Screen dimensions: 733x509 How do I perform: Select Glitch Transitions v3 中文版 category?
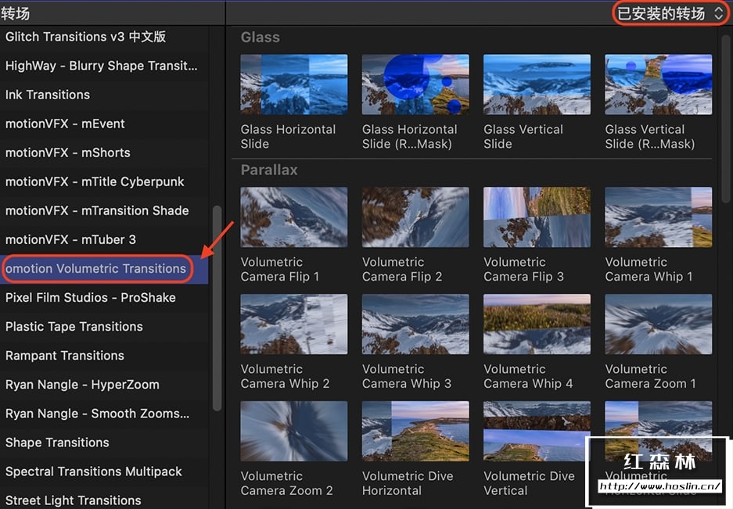pyautogui.click(x=104, y=37)
